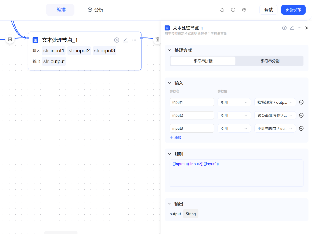Click the node icon in side panel header
Viewport: 312px width, 234px height.
pyautogui.click(x=167, y=28)
